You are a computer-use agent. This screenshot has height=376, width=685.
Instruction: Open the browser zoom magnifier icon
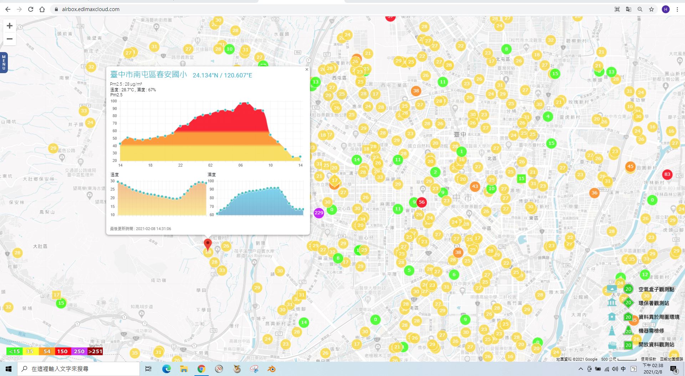[640, 9]
